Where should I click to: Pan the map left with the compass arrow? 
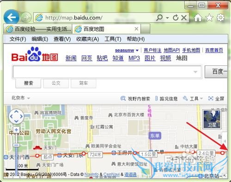(x=12, y=117)
